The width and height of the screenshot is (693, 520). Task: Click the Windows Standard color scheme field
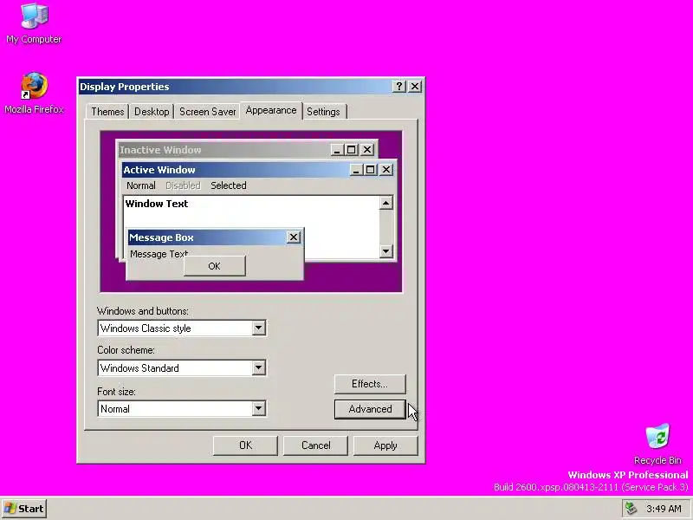pyautogui.click(x=182, y=367)
